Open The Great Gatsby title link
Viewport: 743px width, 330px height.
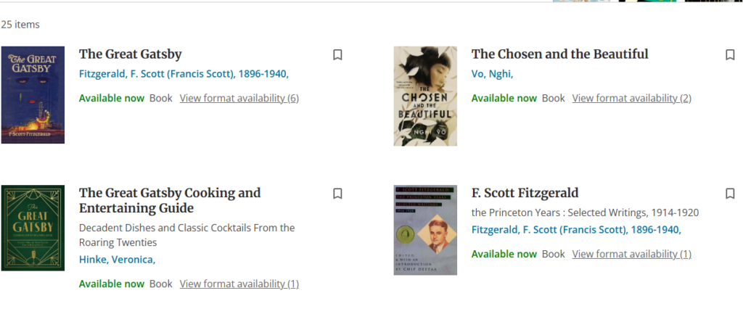(x=130, y=54)
